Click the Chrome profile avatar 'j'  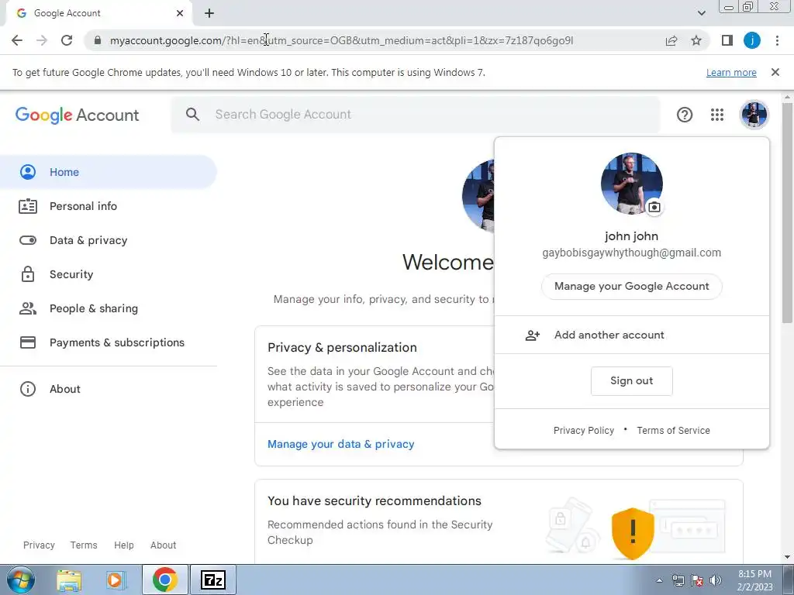[x=752, y=40]
